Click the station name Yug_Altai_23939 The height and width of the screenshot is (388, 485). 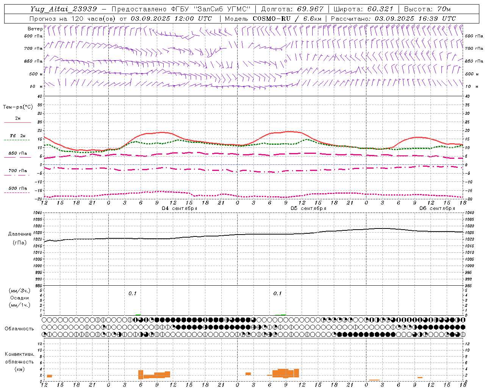pyautogui.click(x=64, y=9)
